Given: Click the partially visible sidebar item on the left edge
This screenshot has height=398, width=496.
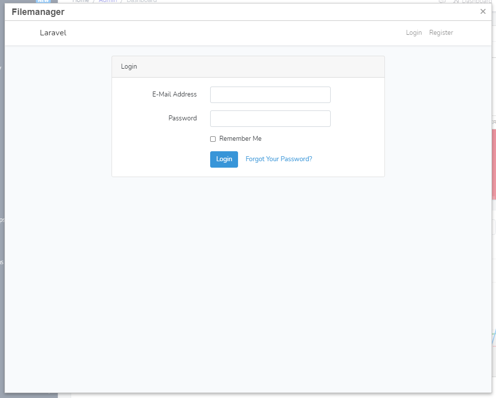Looking at the screenshot, I should pos(3,219).
